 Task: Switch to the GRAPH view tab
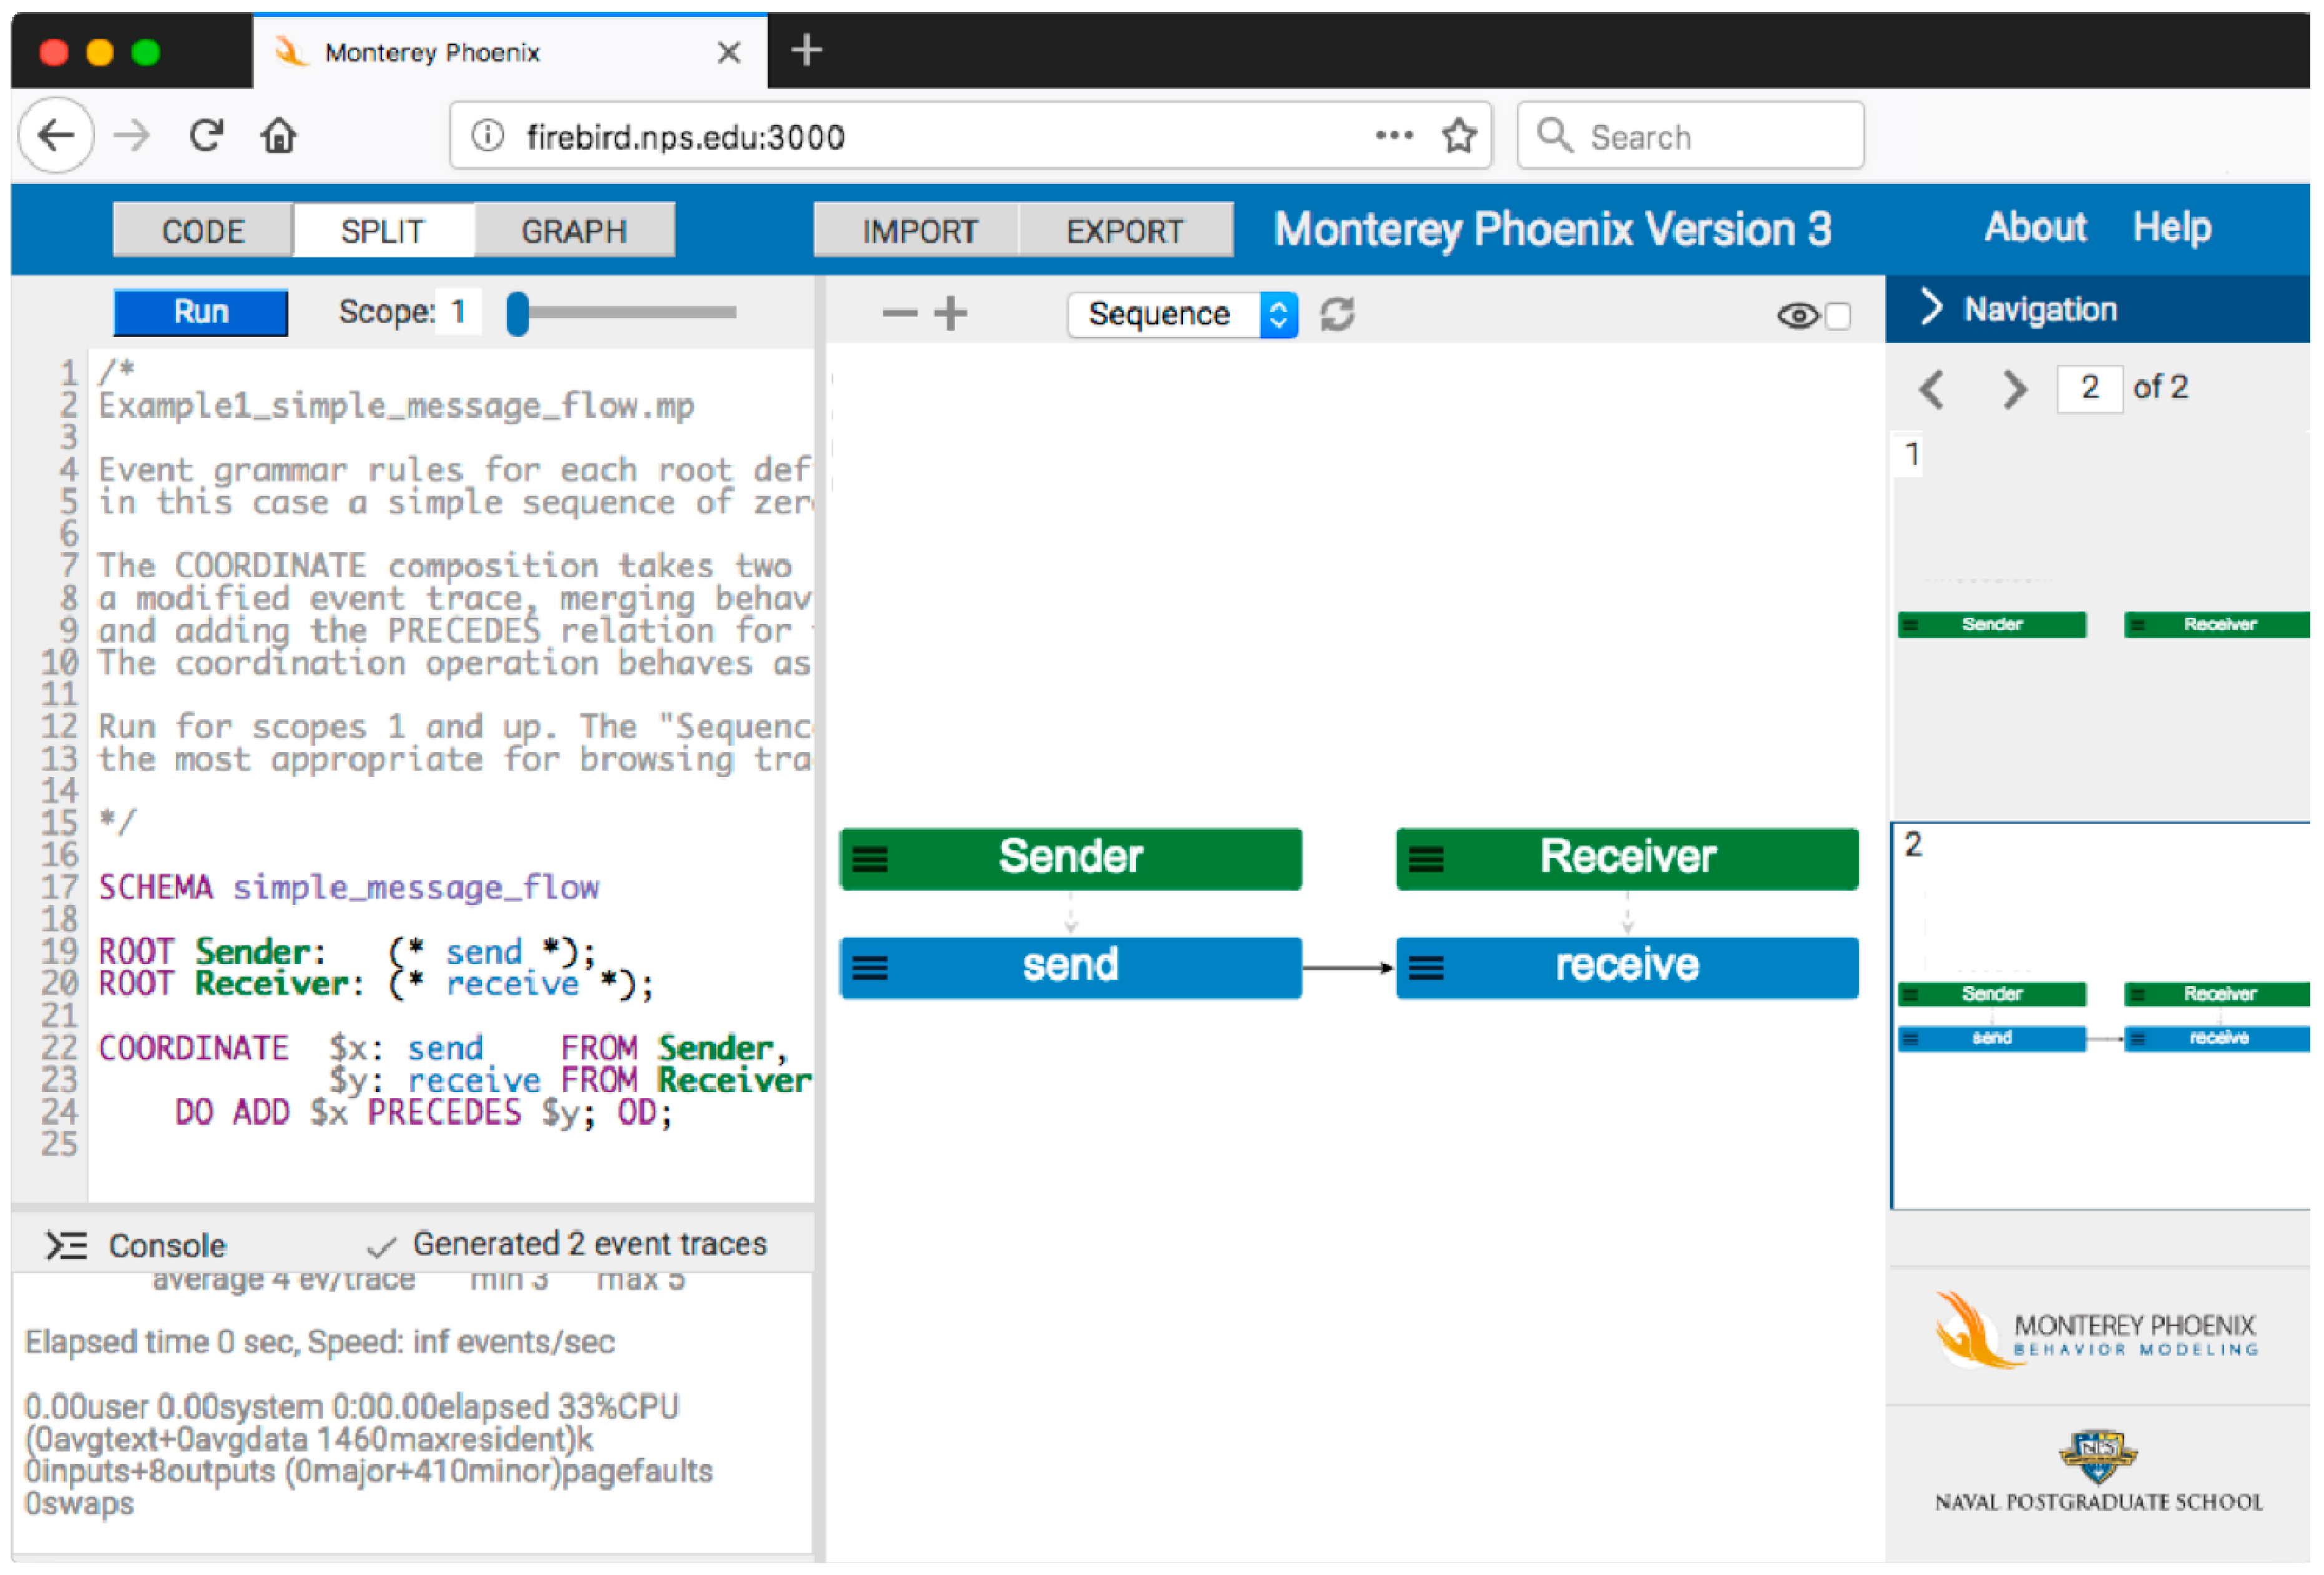point(574,231)
